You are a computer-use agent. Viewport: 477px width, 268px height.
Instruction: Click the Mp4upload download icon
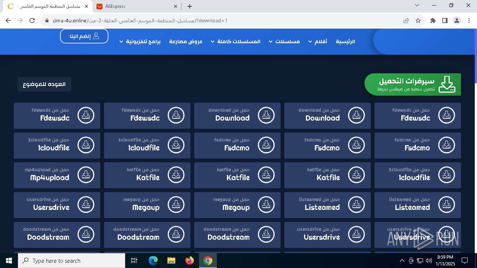86,175
